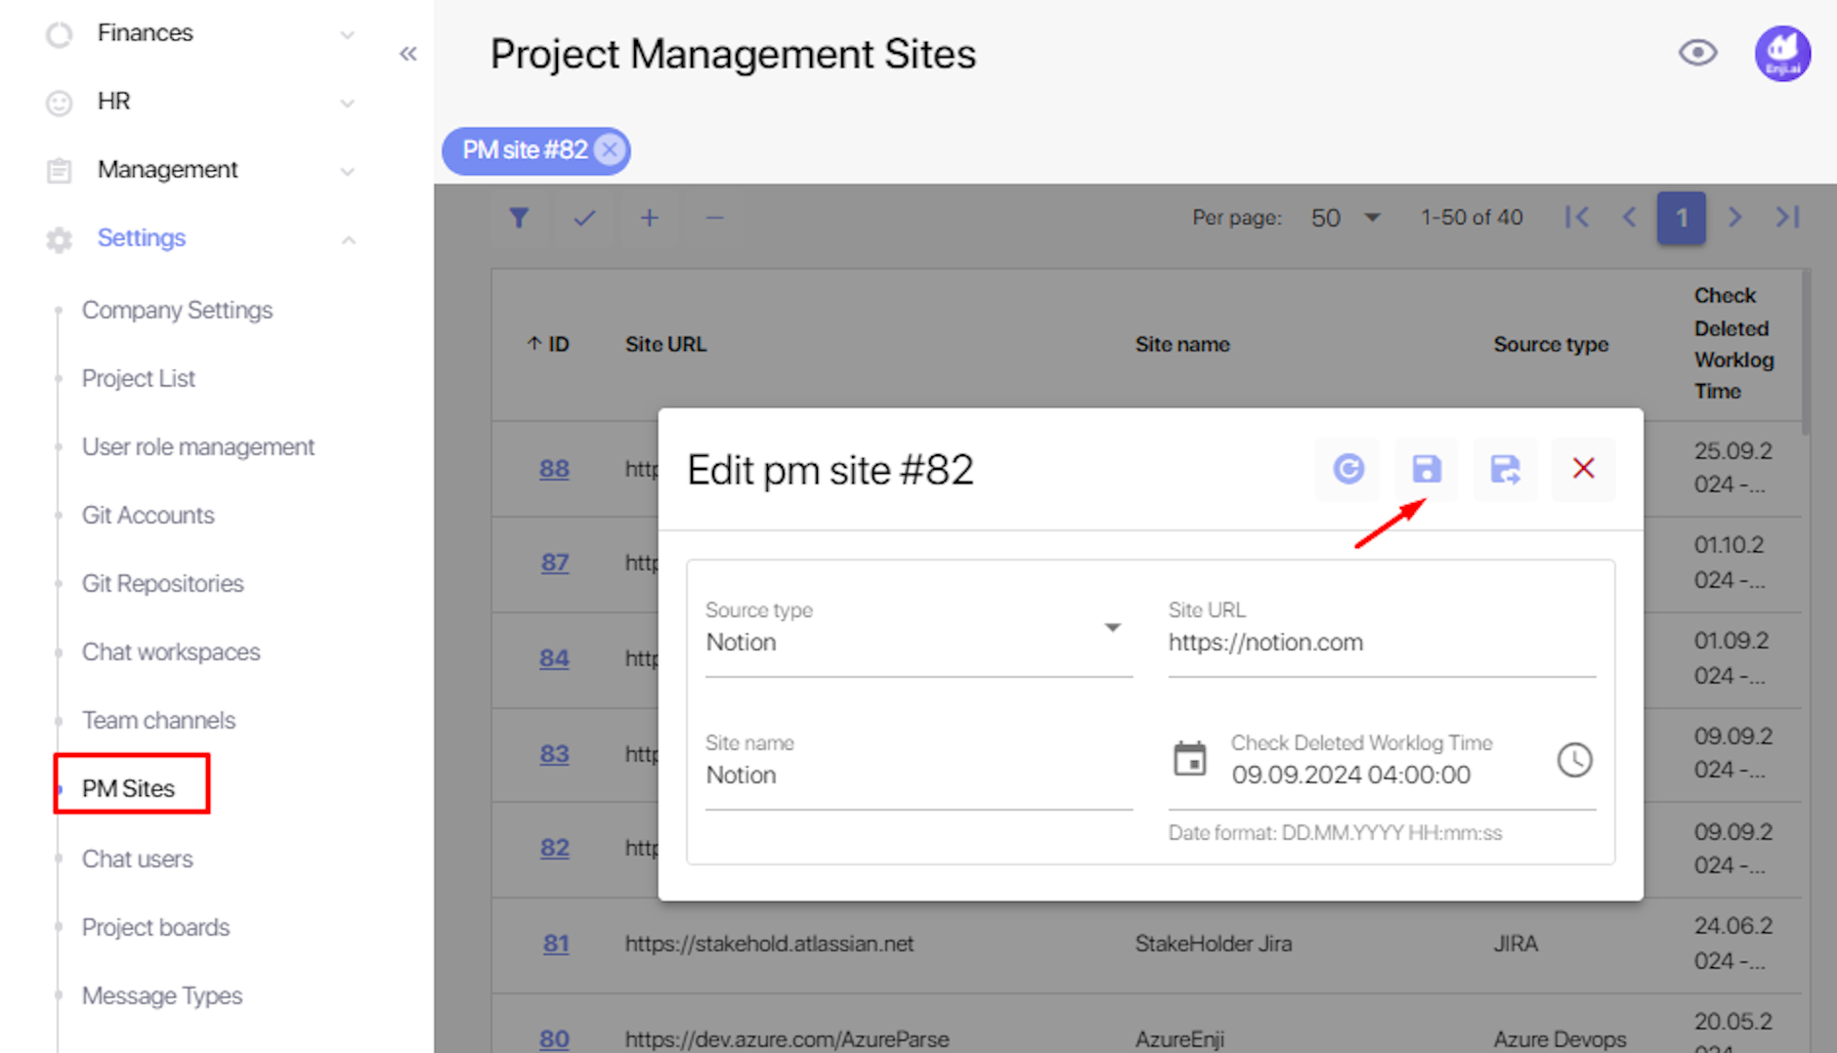1837x1053 pixels.
Task: Click the StakeHolder Jira site name cell
Action: (1214, 944)
